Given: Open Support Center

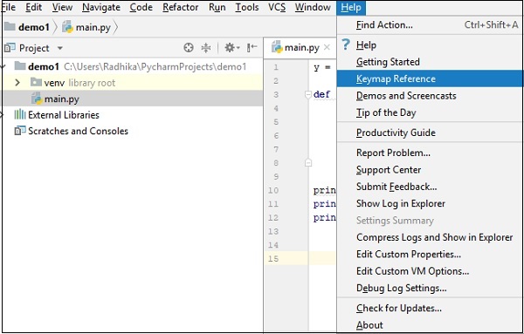Looking at the screenshot, I should tap(430, 170).
